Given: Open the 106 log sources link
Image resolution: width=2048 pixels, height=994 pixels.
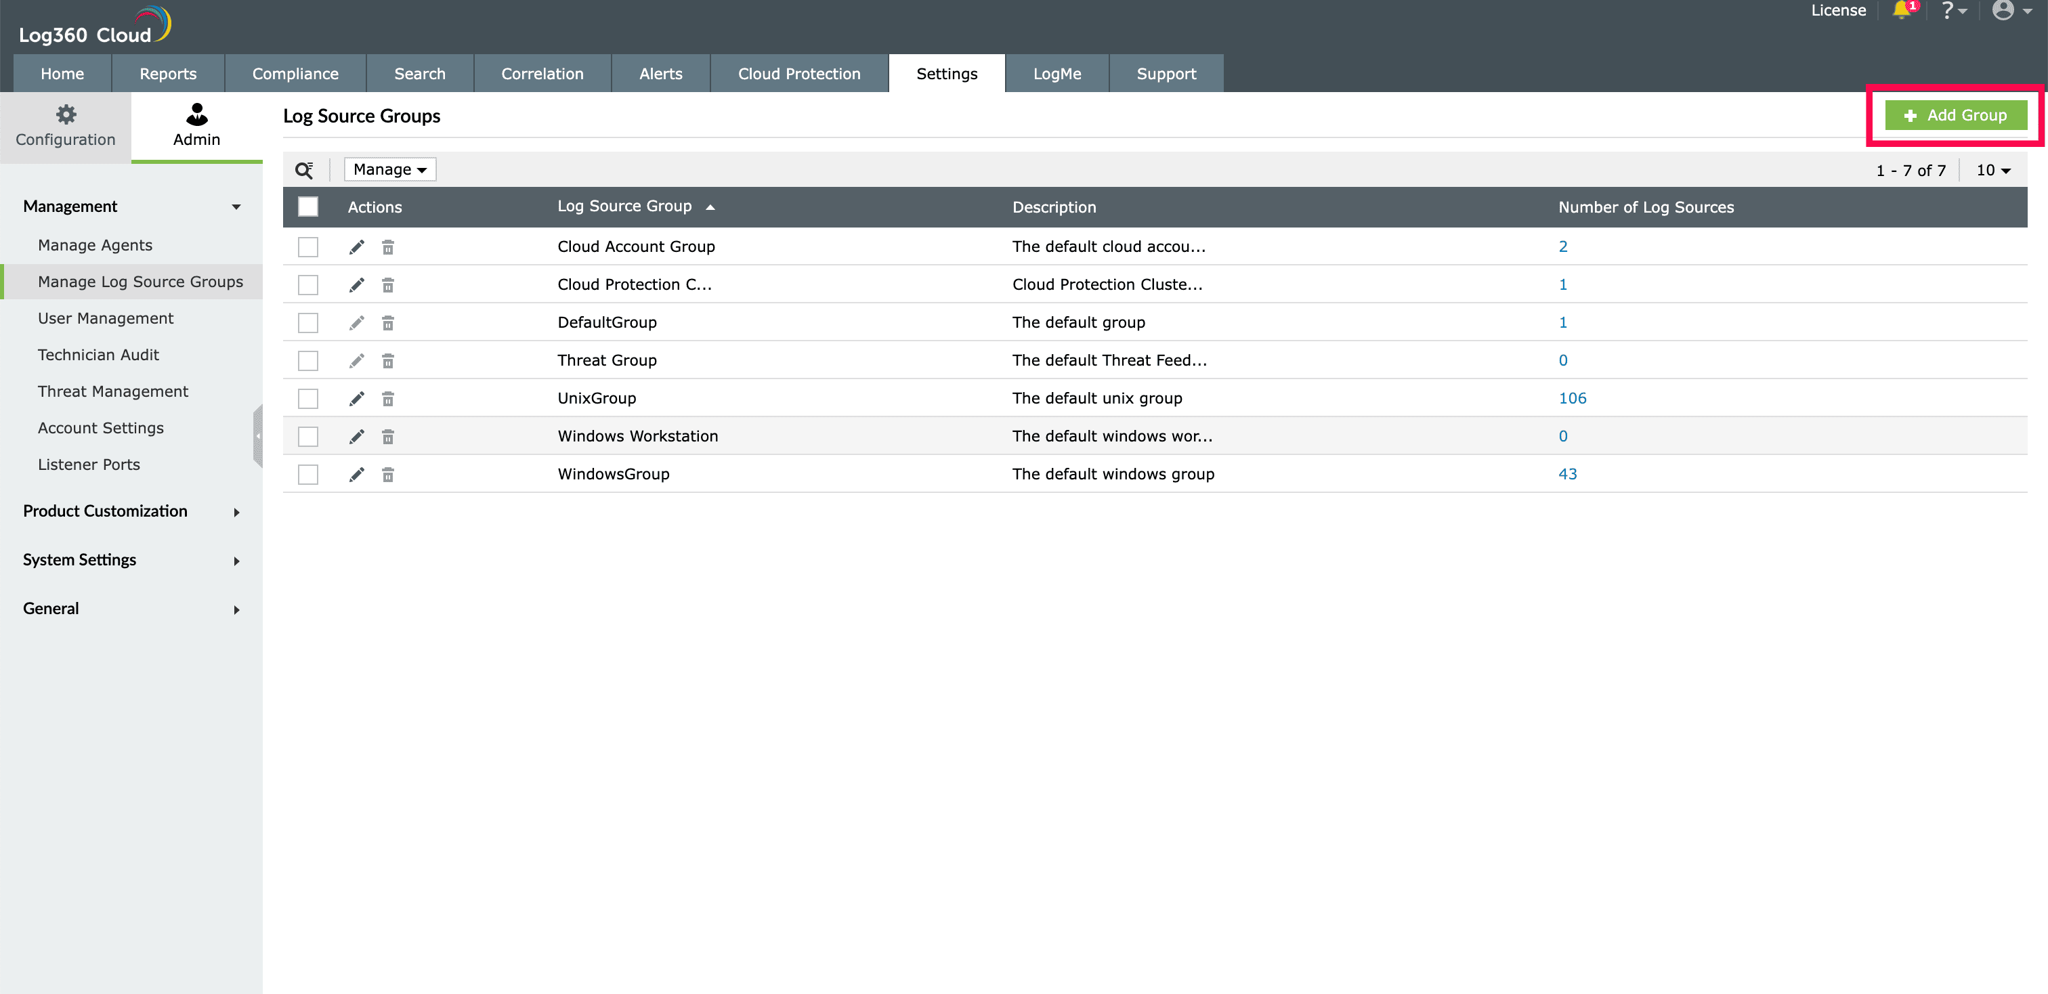Looking at the screenshot, I should [x=1572, y=399].
